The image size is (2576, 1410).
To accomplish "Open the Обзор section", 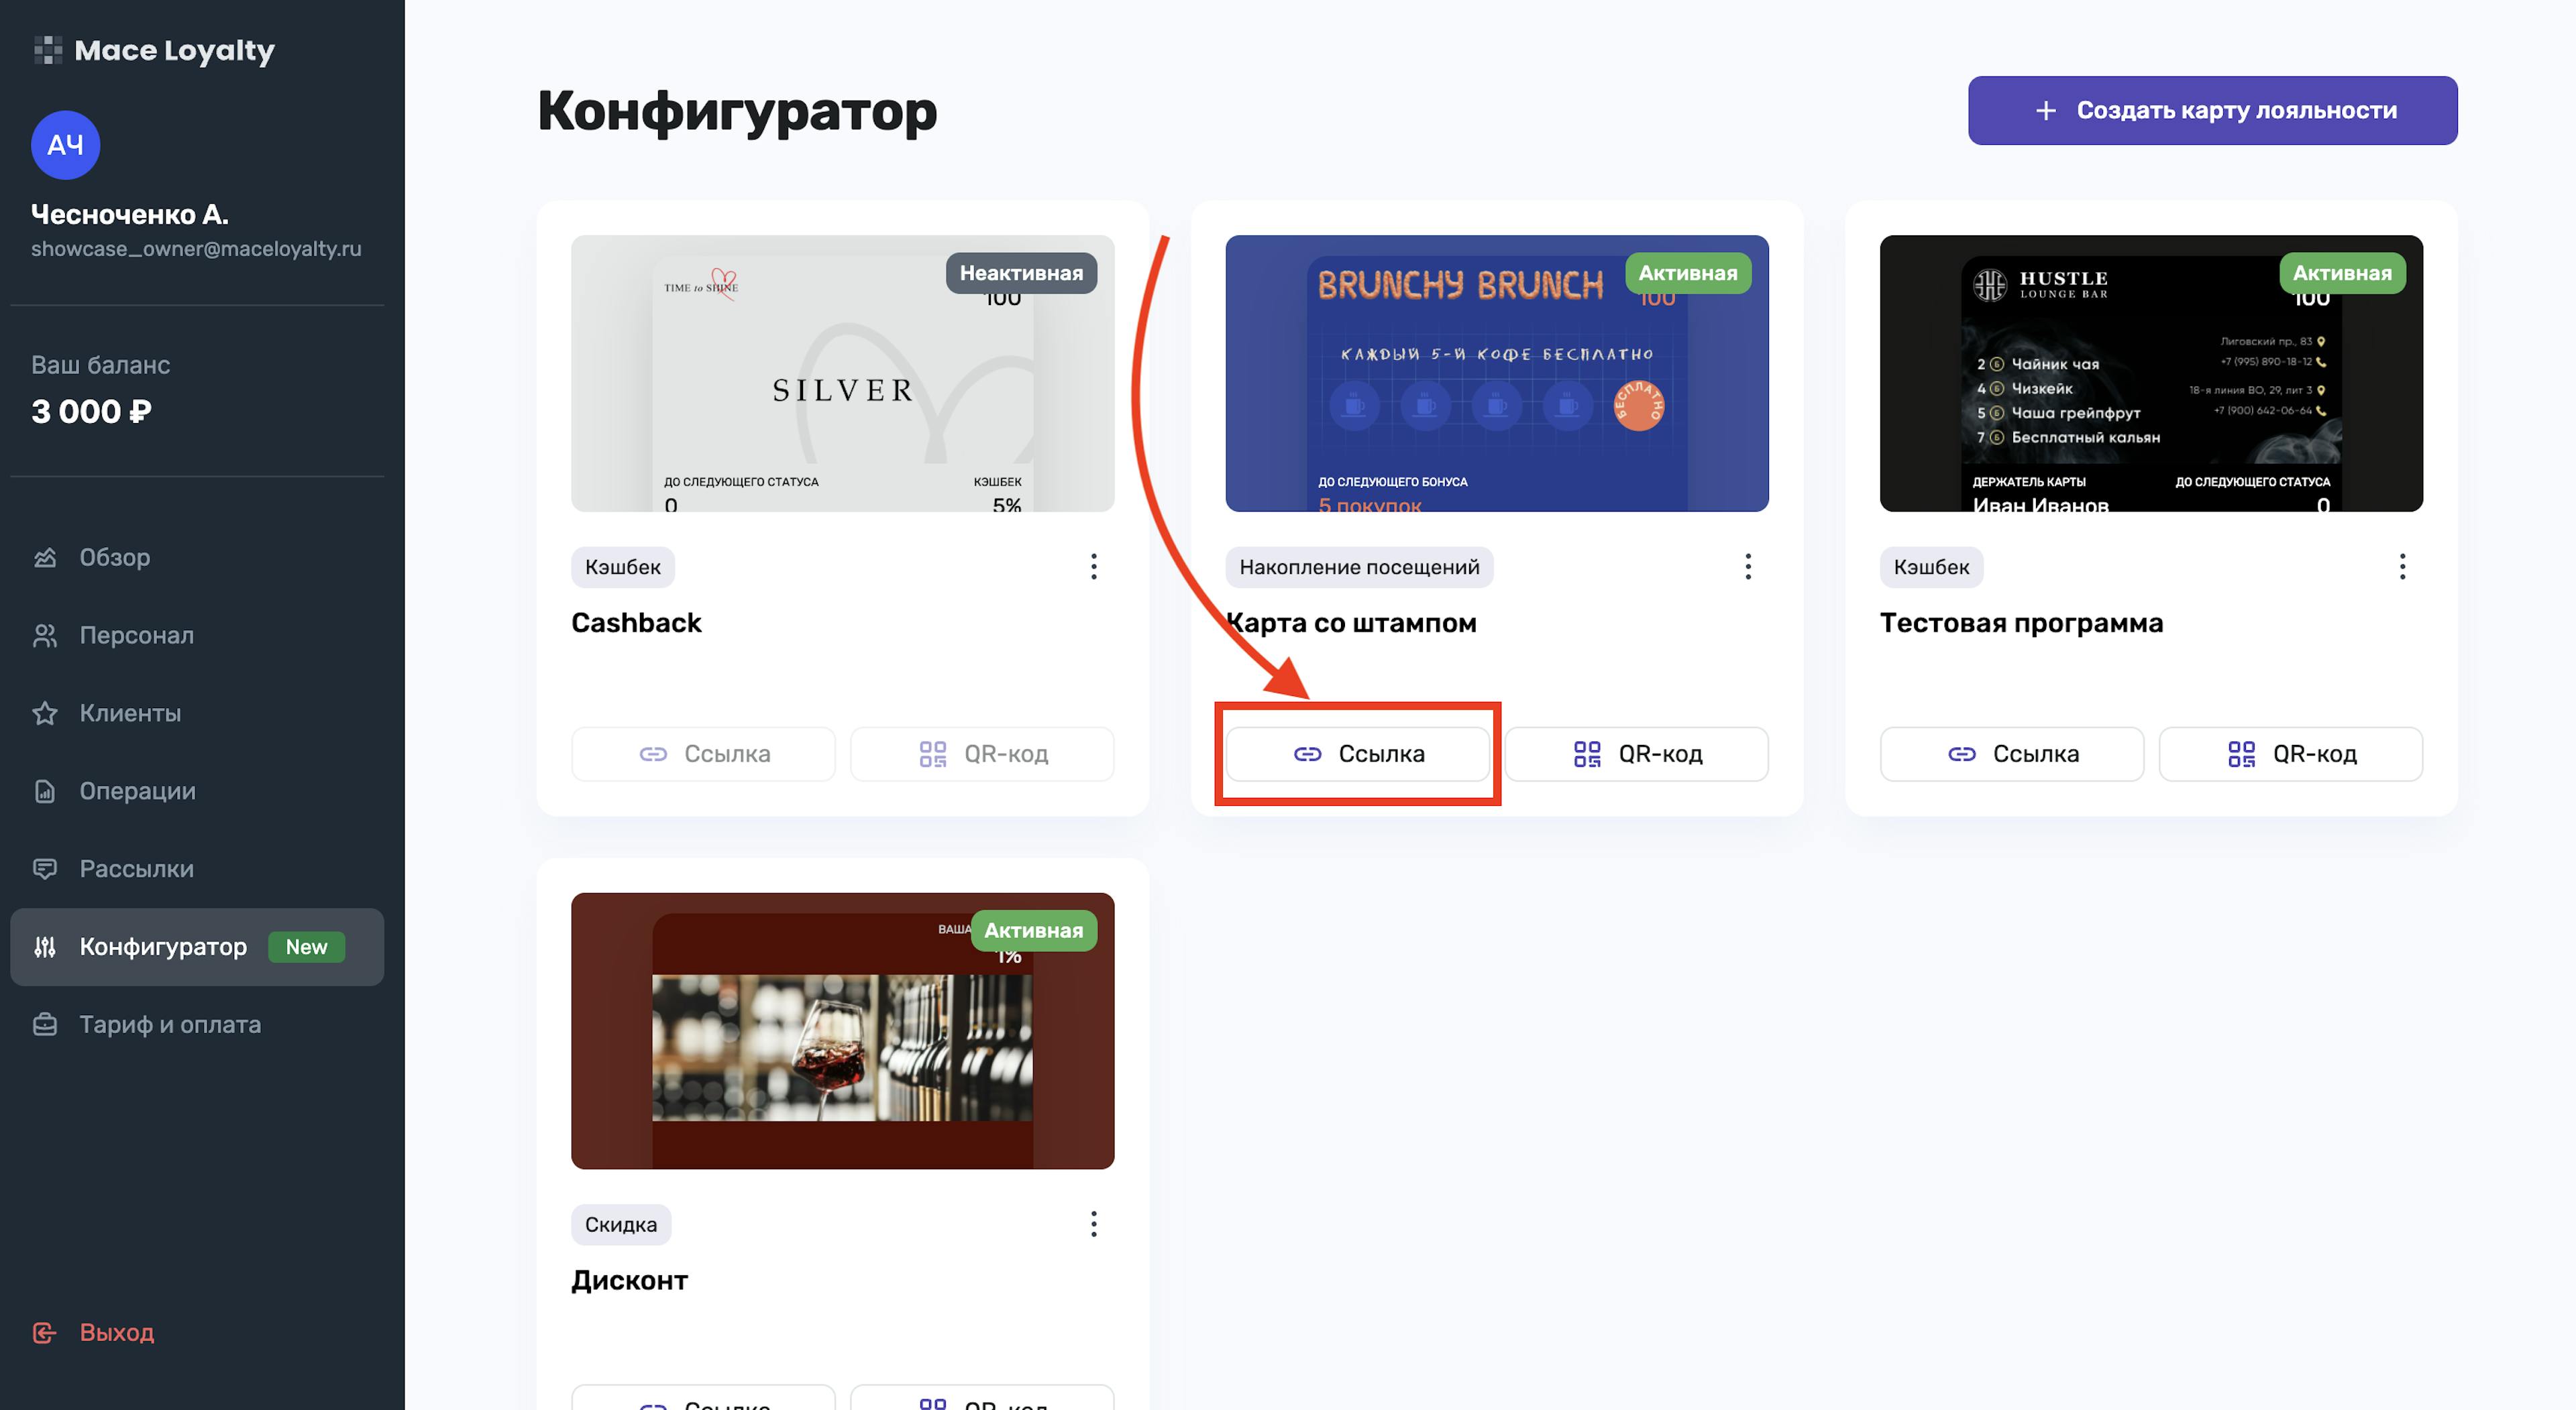I will 197,556.
